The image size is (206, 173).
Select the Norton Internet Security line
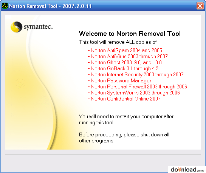(x=136, y=74)
